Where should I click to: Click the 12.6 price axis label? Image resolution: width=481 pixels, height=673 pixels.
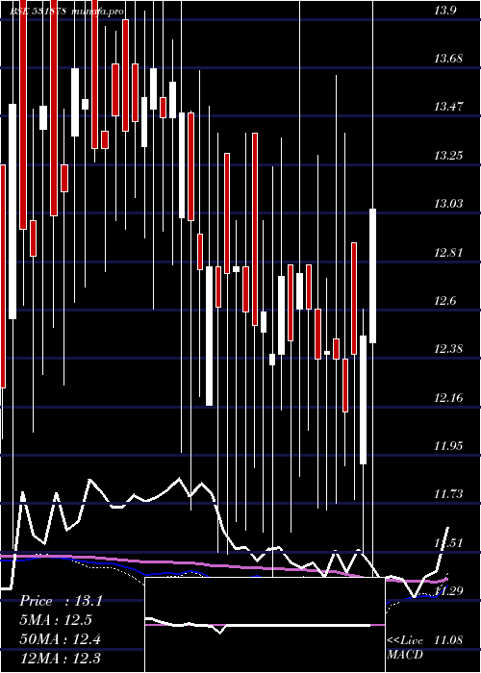444,301
